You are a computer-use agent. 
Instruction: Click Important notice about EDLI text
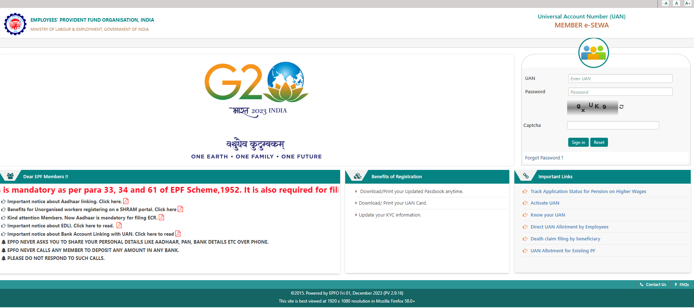point(60,226)
